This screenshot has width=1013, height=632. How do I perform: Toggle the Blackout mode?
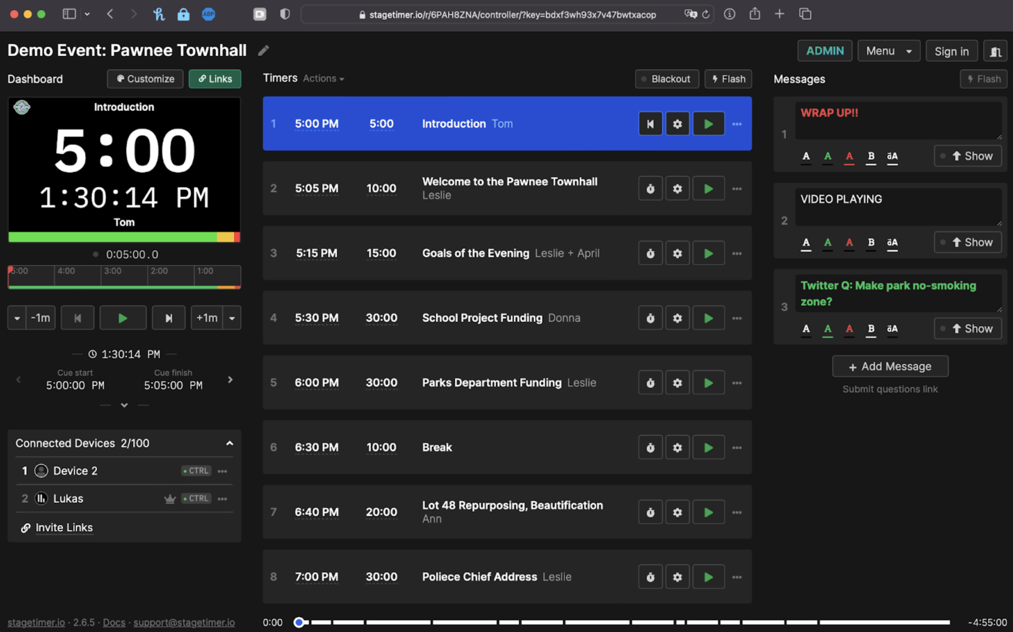point(667,79)
